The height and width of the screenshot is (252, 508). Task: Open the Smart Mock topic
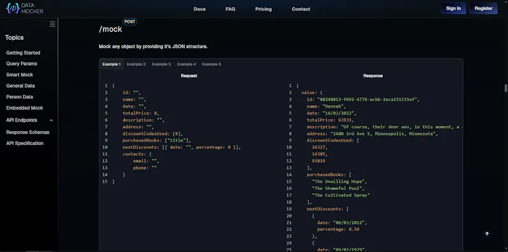pos(20,75)
